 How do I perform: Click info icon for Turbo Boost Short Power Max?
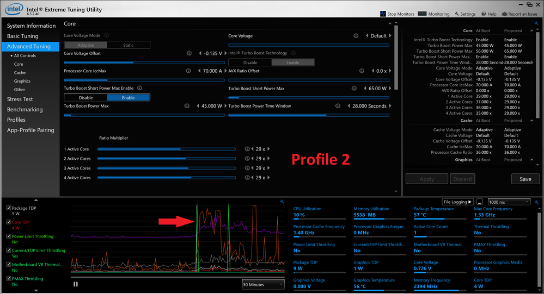pos(354,88)
